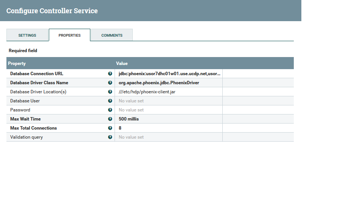Set a value for Password
Viewport: 363px width, 204px height.
[x=169, y=110]
